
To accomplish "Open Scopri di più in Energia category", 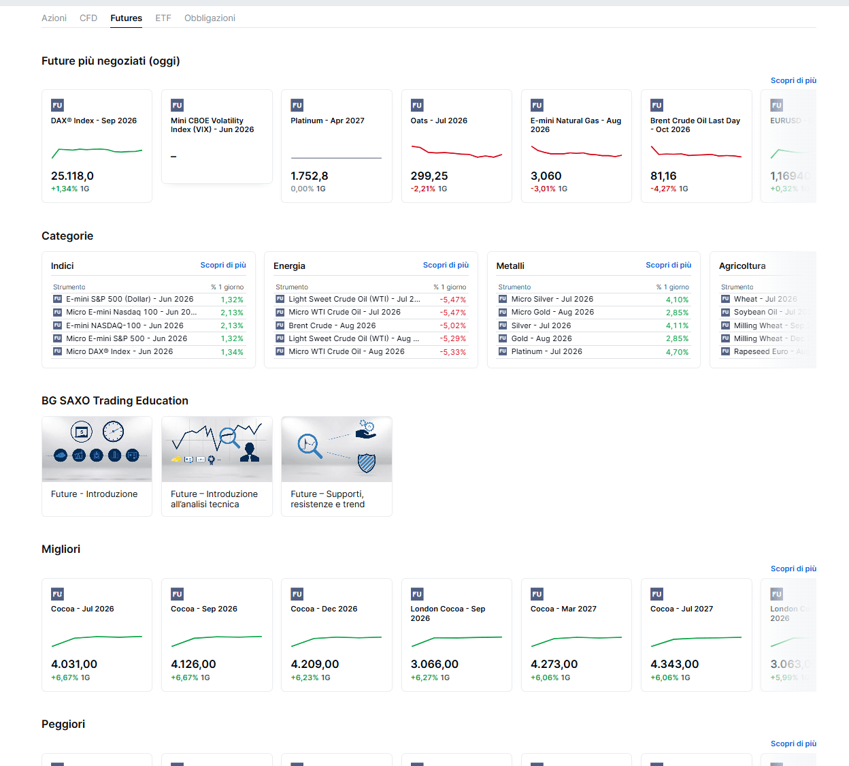I will point(446,265).
